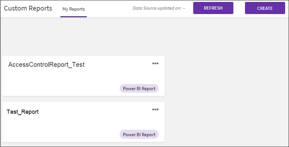Click the CREATE button
The width and height of the screenshot is (289, 147).
[265, 8]
